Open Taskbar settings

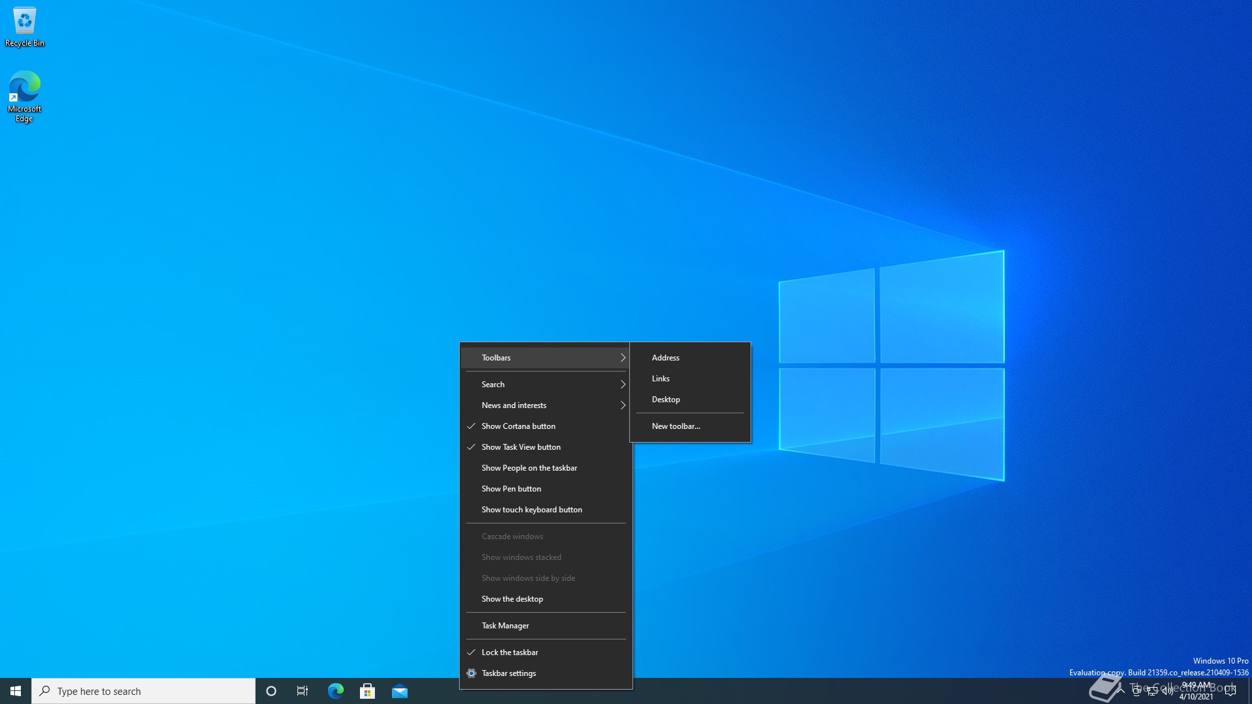click(x=546, y=673)
